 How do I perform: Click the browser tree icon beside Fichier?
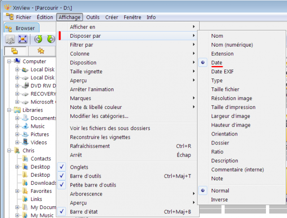pyautogui.click(x=10, y=17)
